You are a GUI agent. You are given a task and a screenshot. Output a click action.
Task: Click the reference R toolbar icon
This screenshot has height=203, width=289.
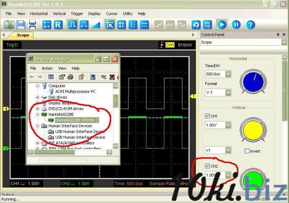click(58, 24)
